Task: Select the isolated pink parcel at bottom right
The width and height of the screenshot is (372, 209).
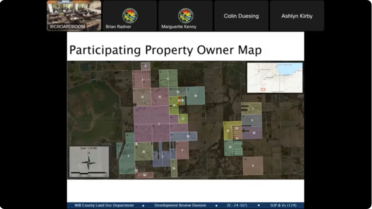Action: pos(253,165)
